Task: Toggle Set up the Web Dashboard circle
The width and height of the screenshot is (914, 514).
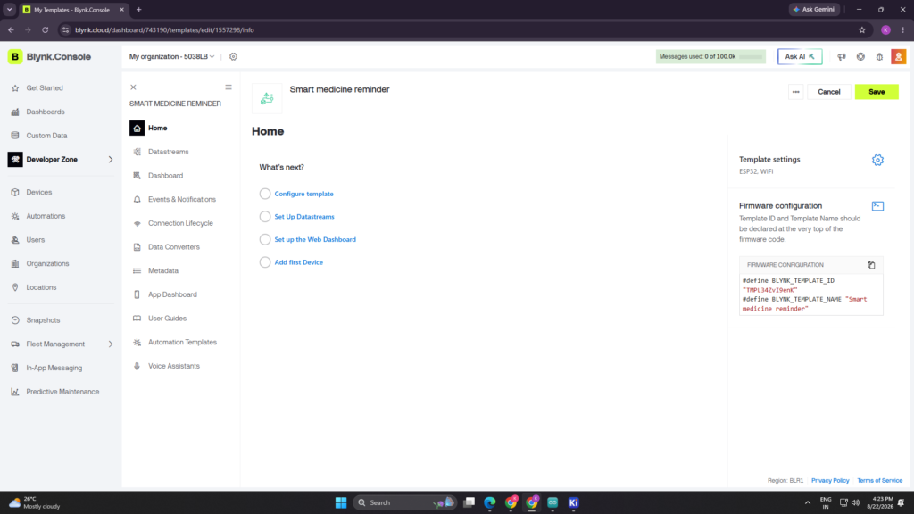Action: pos(264,239)
